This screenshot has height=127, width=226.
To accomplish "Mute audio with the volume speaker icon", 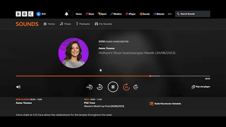I will (x=18, y=87).
